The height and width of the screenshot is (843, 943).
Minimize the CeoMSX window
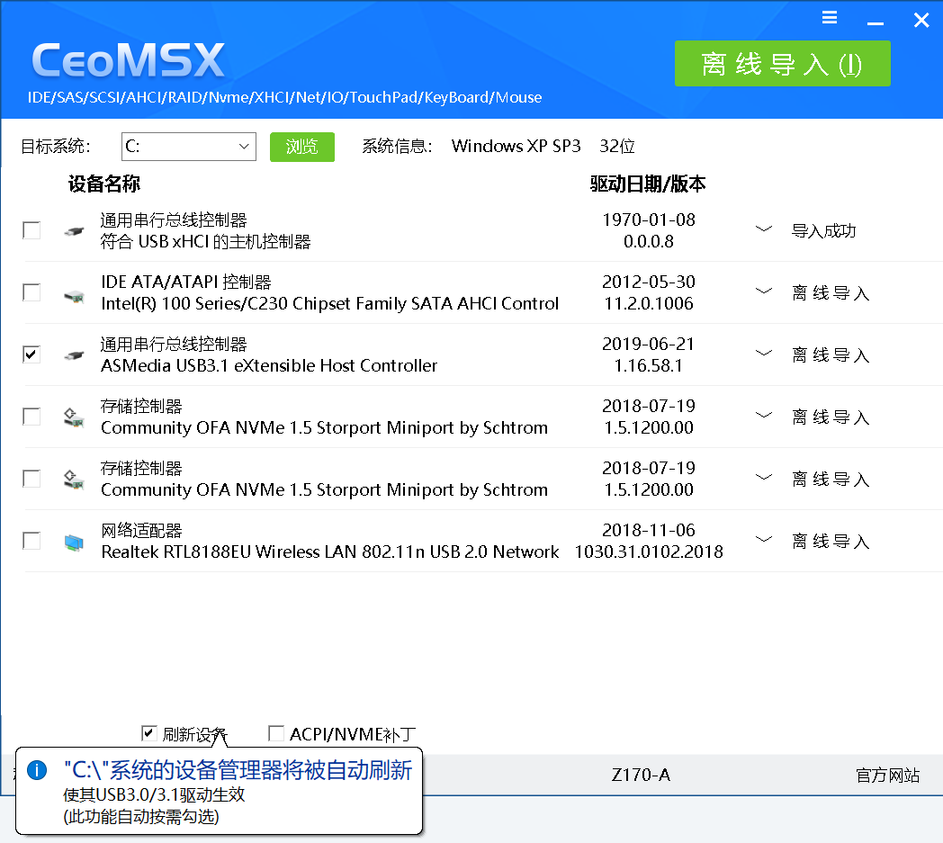(876, 20)
